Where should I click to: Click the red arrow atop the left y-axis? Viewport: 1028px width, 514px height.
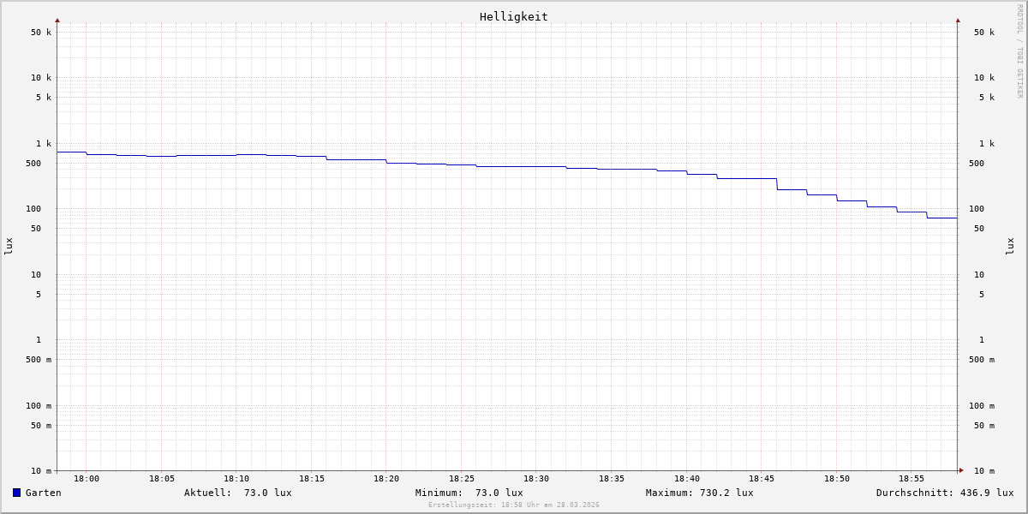[x=57, y=20]
